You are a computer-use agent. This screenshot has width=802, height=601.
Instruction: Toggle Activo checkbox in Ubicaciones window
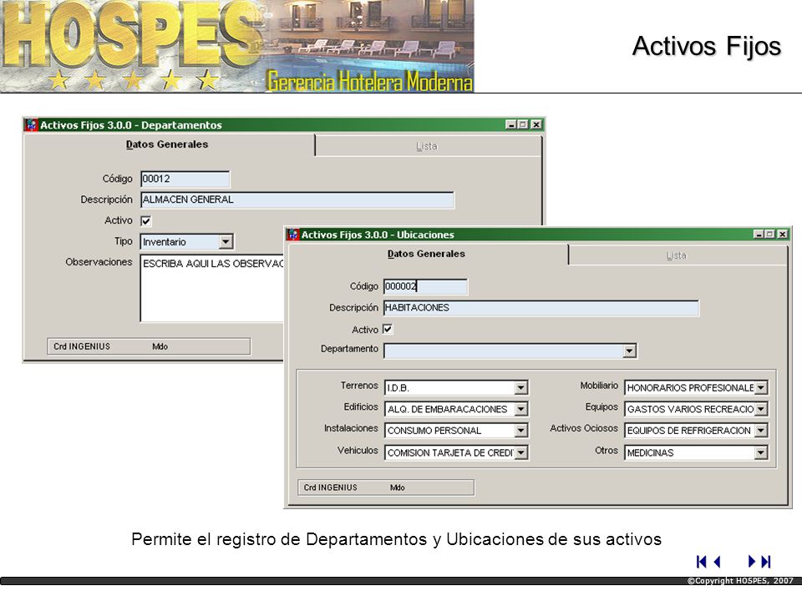coord(388,329)
